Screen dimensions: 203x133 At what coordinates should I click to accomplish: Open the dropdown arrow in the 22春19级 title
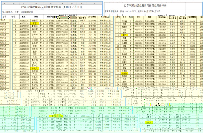coord(42,8)
